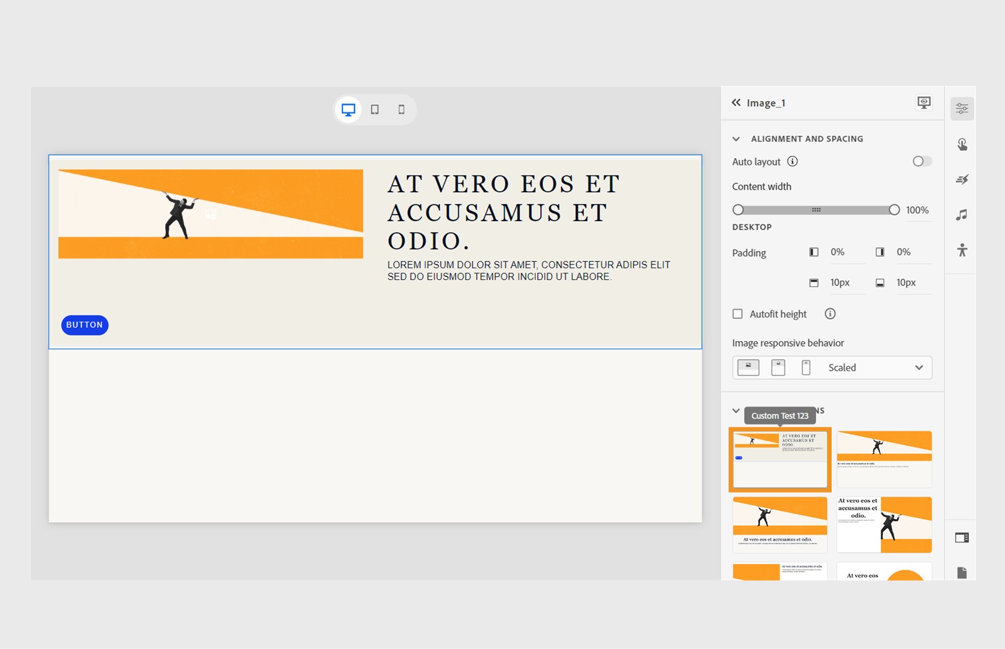Open the document page icon at sidebar bottom
Viewport: 1005px width, 649px height.
pyautogui.click(x=962, y=572)
